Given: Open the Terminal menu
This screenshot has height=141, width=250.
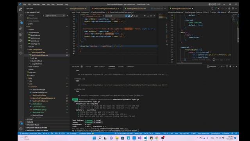Looking at the screenshot, I should point(59,4).
